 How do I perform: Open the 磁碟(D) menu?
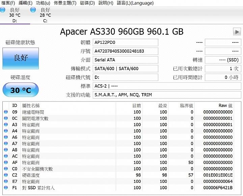(87, 3)
